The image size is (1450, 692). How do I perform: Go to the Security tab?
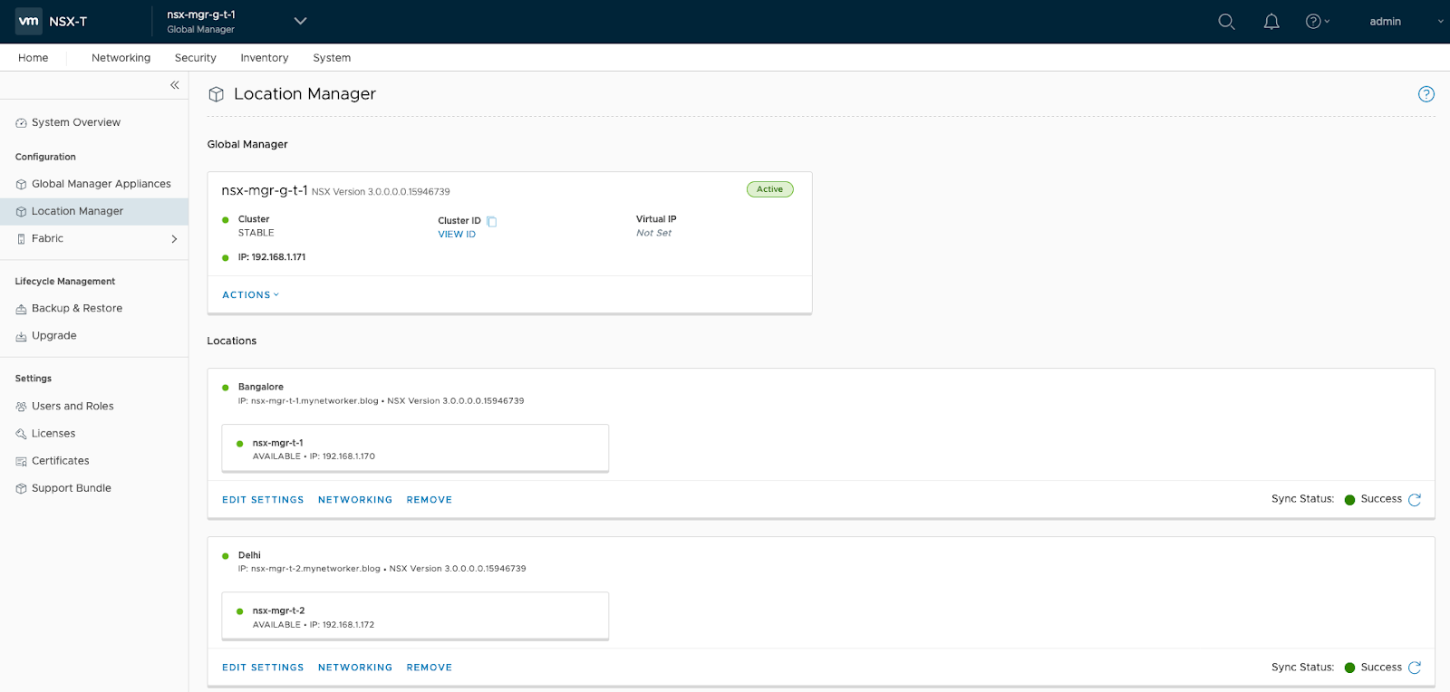click(195, 58)
